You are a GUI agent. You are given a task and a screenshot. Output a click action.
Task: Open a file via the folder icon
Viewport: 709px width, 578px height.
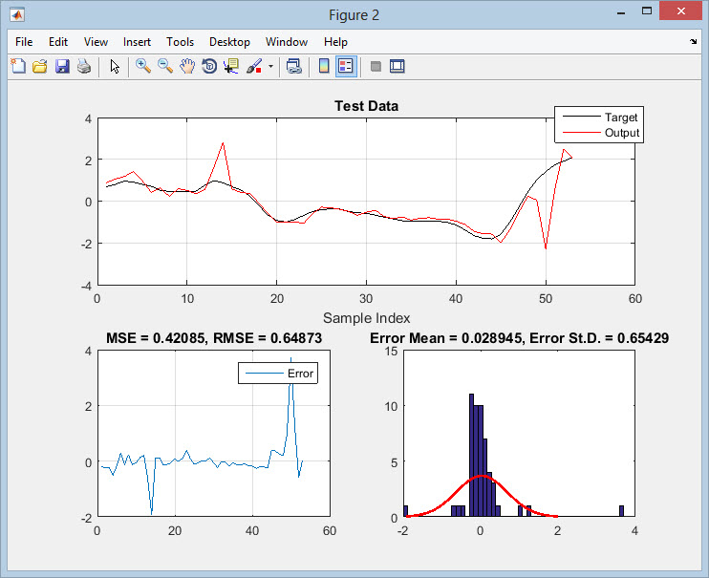[x=40, y=67]
